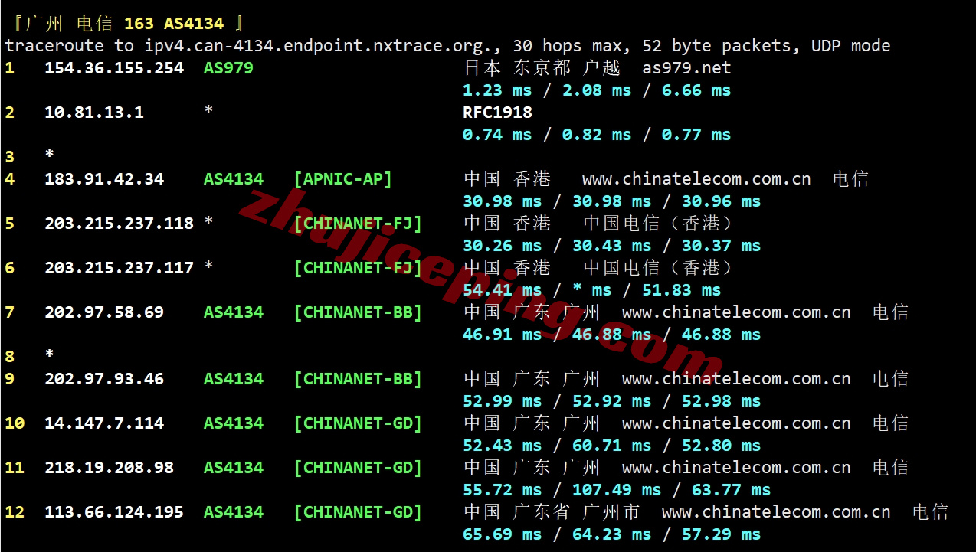Image resolution: width=976 pixels, height=552 pixels.
Task: Click '中国电信（香港）' on hop 5 row
Action: click(658, 224)
